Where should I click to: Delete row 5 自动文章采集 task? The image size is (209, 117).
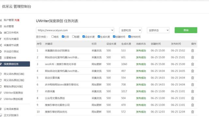point(192,78)
